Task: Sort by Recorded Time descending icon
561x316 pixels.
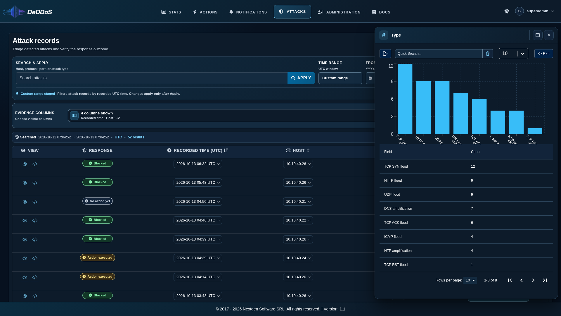Action: pos(226,150)
